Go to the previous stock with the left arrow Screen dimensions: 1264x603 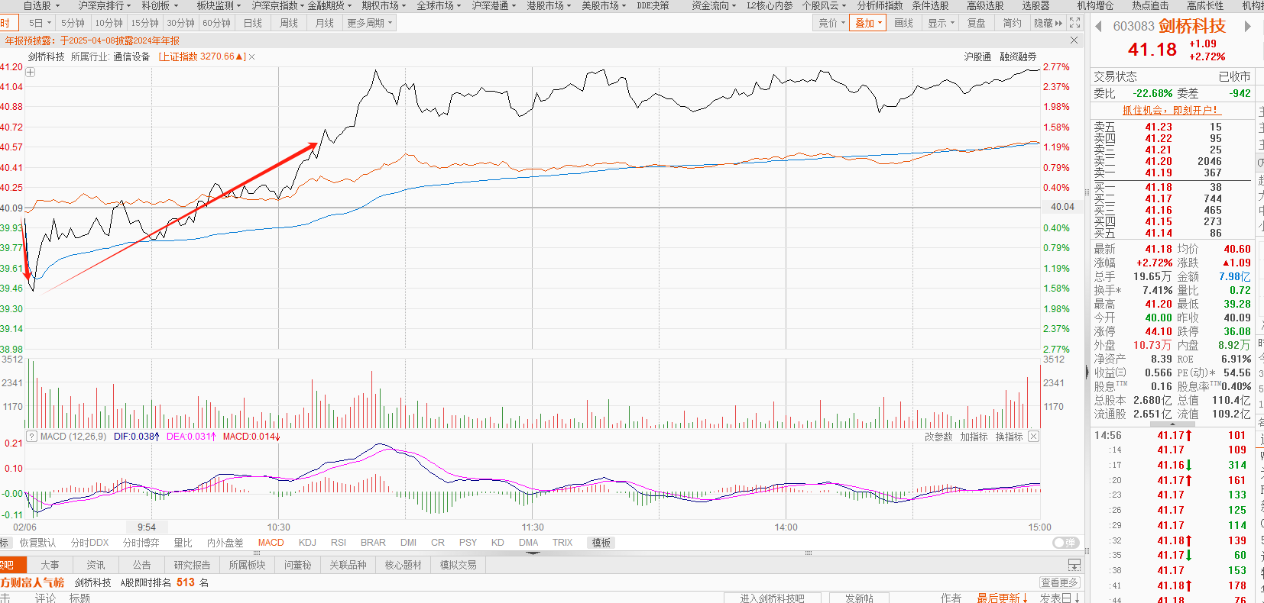point(1098,26)
